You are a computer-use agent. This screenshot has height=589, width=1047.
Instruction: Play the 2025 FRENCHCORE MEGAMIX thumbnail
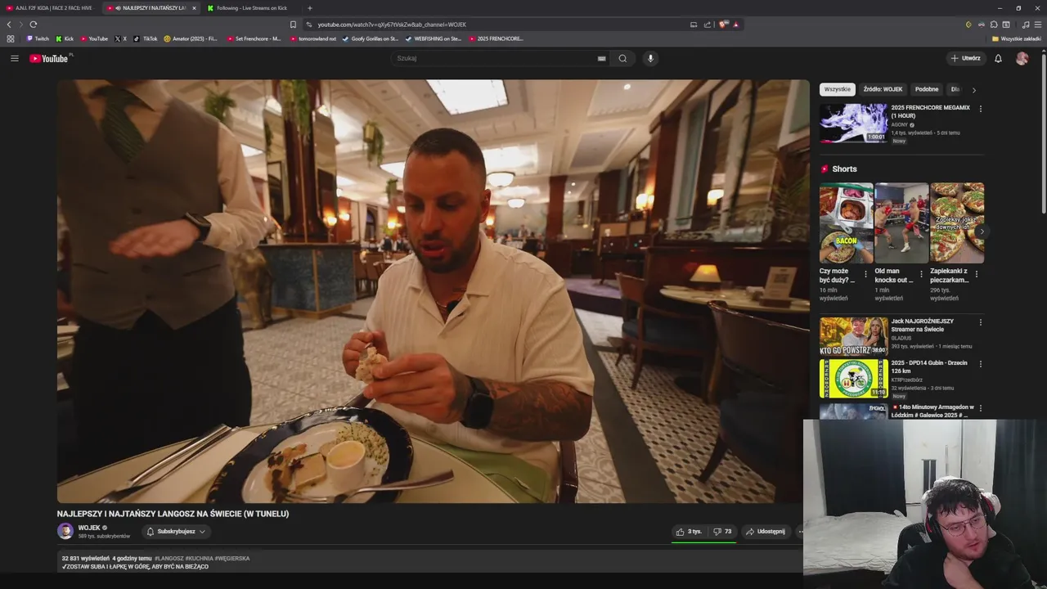point(853,123)
